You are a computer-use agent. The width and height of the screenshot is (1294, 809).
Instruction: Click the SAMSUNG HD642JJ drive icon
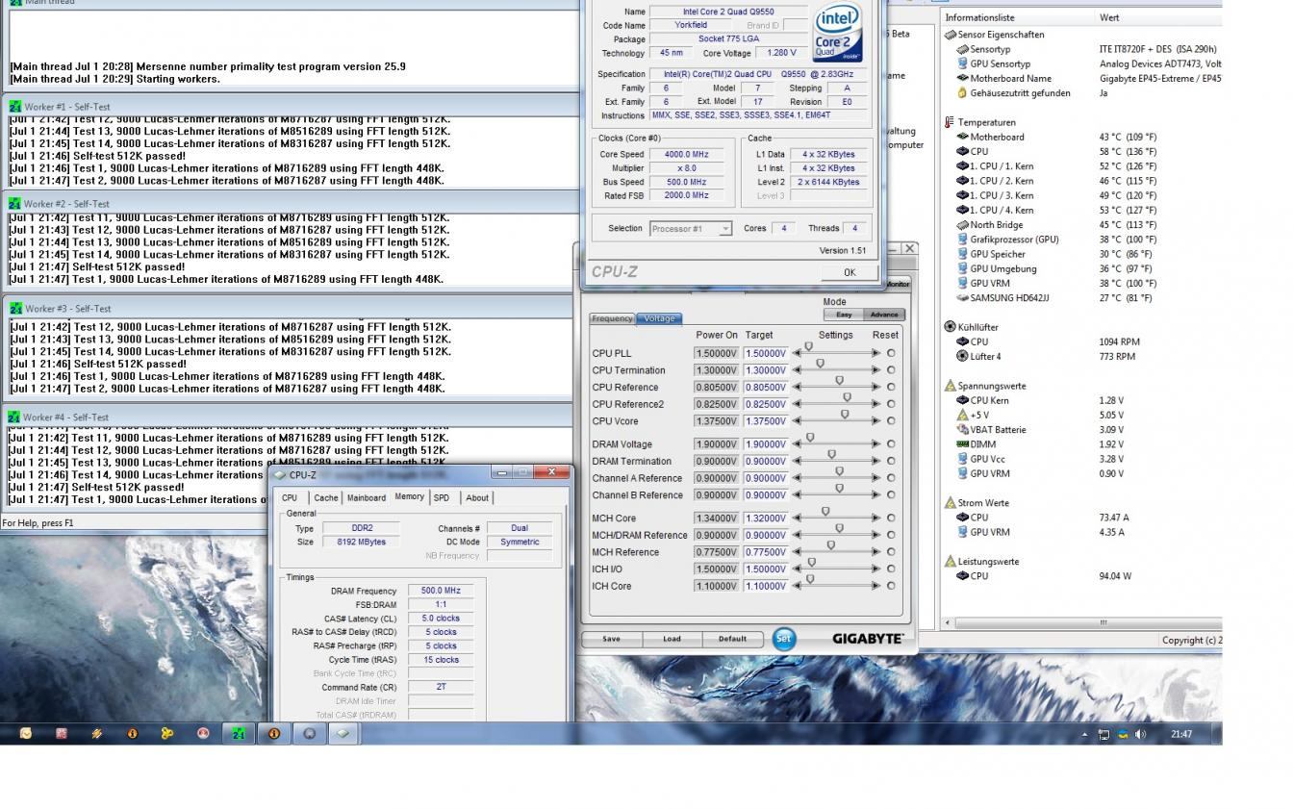pos(962,298)
